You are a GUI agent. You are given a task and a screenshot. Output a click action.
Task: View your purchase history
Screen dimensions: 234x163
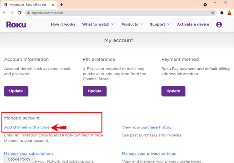pos(147,127)
